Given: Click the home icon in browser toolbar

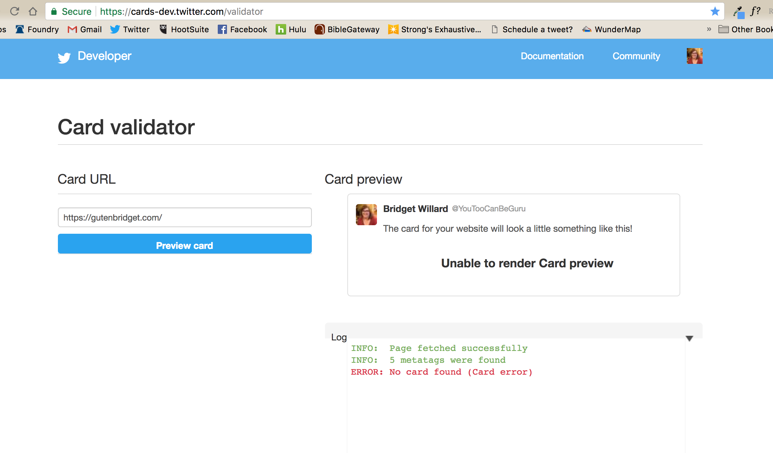Looking at the screenshot, I should [33, 12].
